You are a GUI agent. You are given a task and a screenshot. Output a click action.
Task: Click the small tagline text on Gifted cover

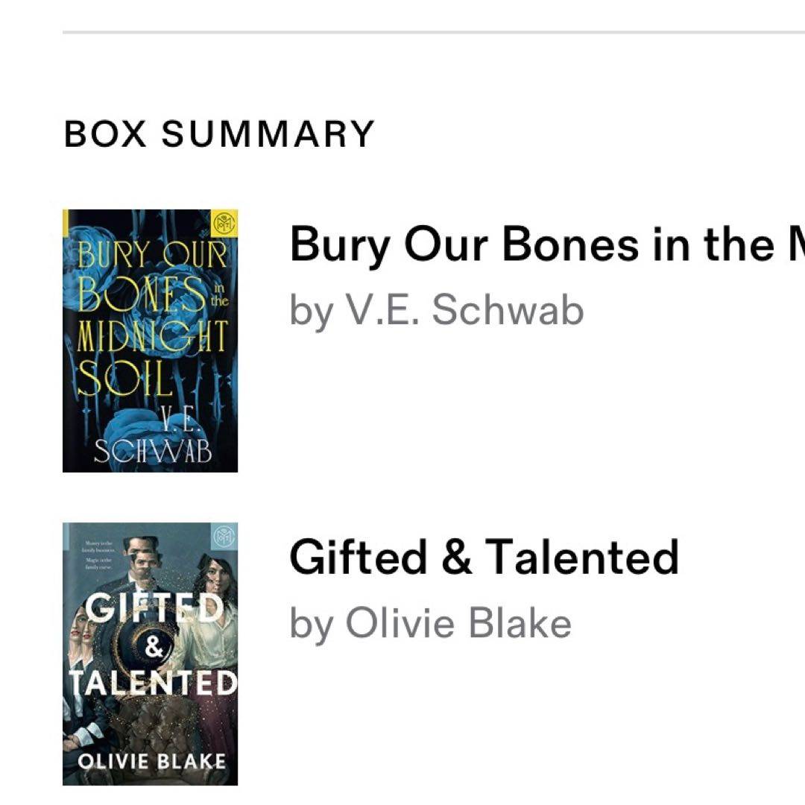100,554
